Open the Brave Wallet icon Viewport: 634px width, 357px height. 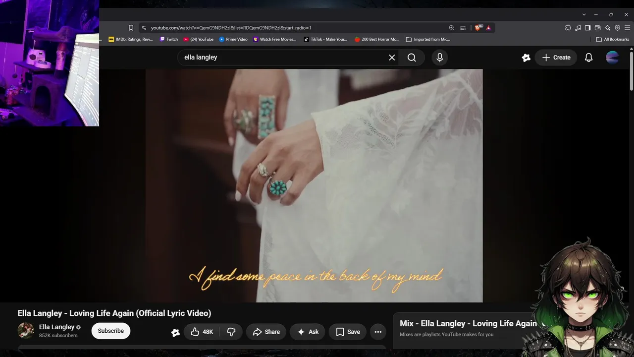coord(597,28)
